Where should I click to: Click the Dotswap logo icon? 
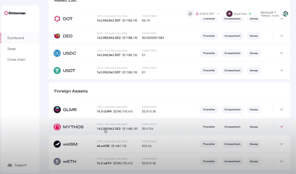click(6, 13)
